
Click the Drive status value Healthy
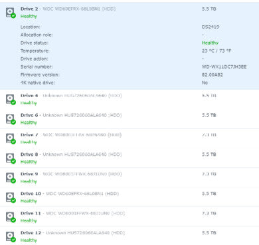point(210,43)
